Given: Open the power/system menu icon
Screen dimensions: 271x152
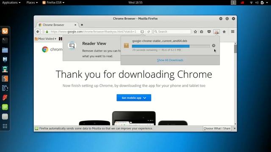Looking at the screenshot, I should click(263, 3).
